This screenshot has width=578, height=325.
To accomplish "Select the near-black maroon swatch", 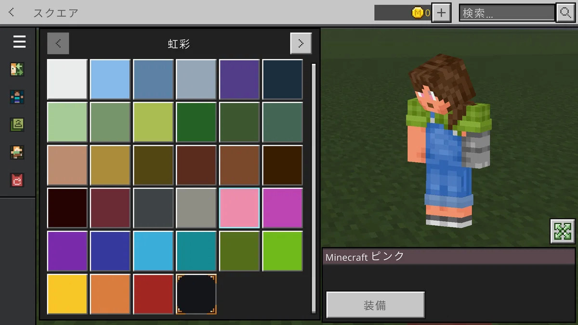I will [67, 208].
